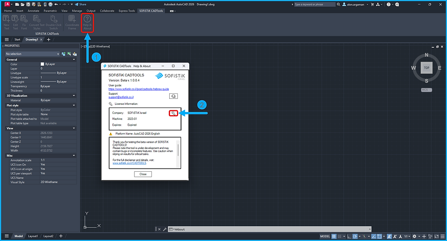Click the Save icon in quick access toolbar
The height and width of the screenshot is (241, 447).
pos(28,4)
